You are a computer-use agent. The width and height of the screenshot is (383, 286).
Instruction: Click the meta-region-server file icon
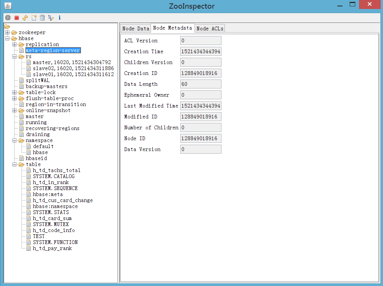(22, 50)
